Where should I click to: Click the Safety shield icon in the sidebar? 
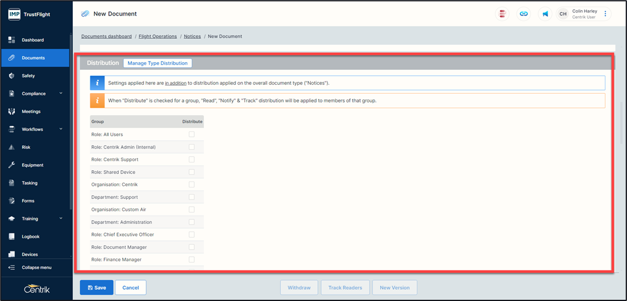click(x=11, y=76)
